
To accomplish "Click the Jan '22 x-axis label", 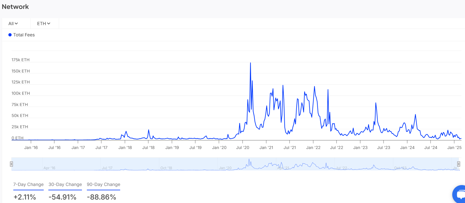I will 313,148.
